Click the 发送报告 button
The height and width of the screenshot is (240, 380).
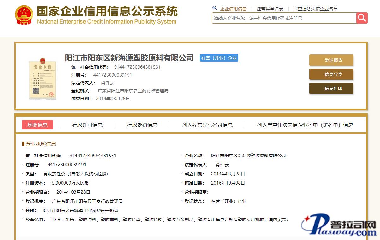[x=331, y=60]
